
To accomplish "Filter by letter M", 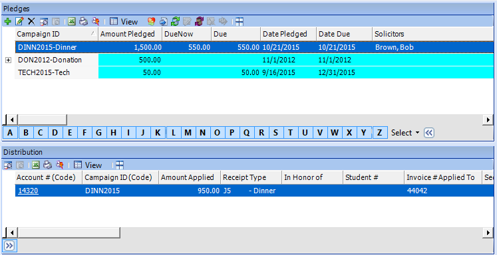I will 188,133.
